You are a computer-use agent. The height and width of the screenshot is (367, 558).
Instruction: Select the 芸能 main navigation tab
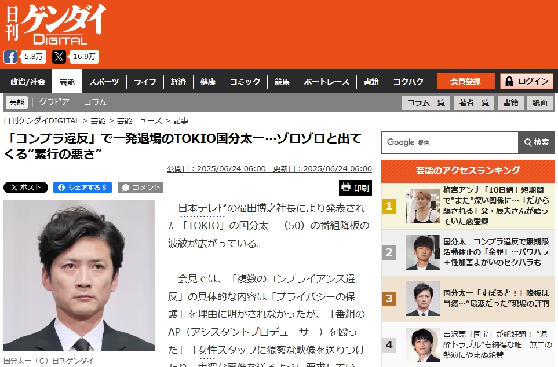click(x=67, y=82)
